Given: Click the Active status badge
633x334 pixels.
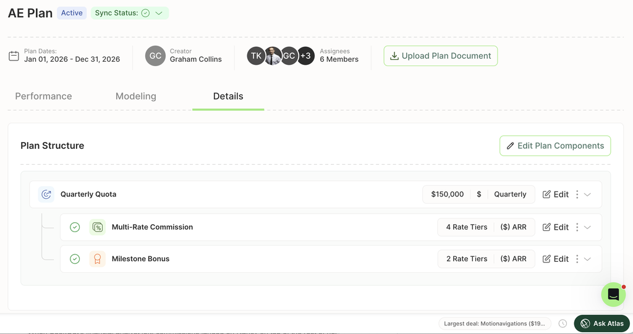Looking at the screenshot, I should pyautogui.click(x=72, y=13).
